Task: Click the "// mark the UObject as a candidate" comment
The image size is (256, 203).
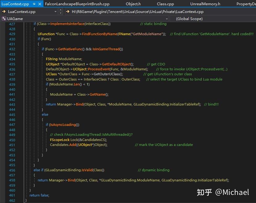Action: click(164, 145)
